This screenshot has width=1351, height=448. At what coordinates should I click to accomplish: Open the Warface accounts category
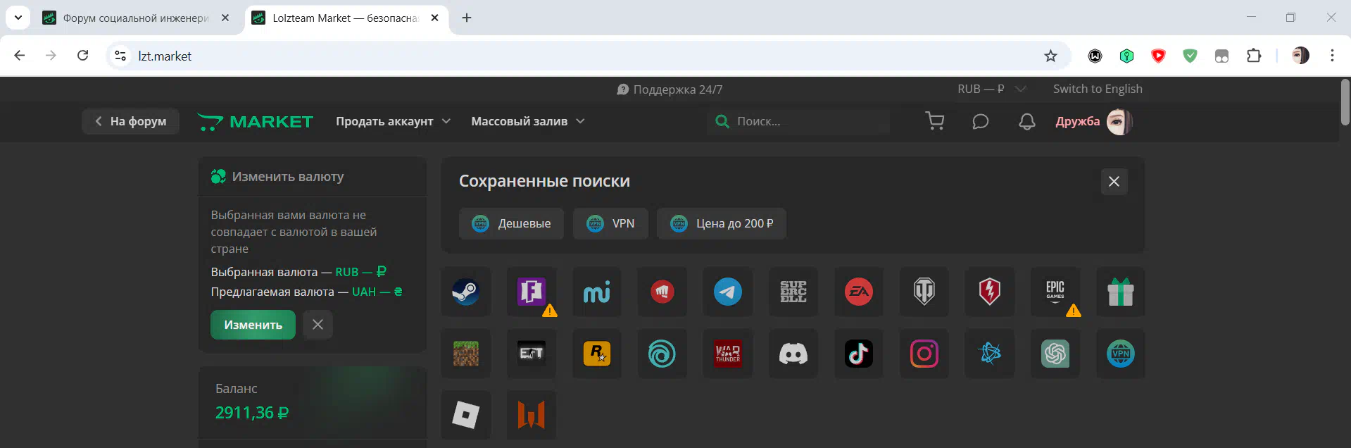pyautogui.click(x=532, y=415)
